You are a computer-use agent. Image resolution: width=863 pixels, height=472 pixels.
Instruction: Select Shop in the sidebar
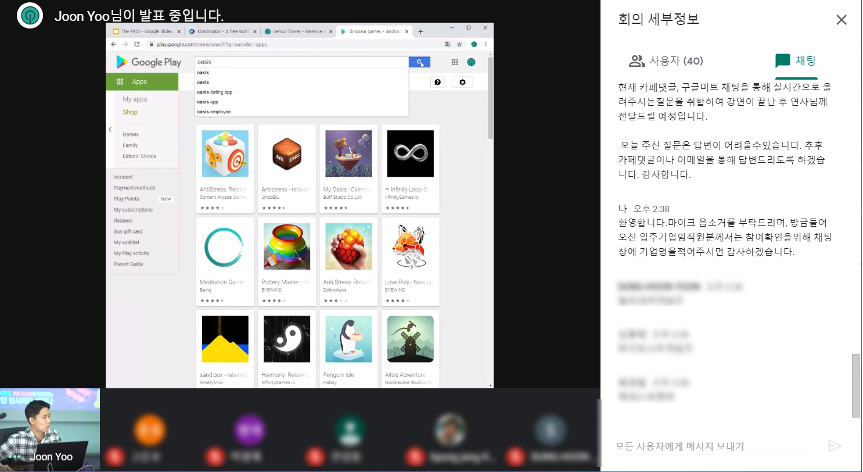[130, 112]
